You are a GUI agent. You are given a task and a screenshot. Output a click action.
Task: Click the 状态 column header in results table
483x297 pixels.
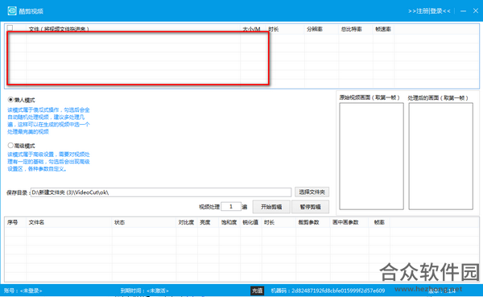tap(119, 222)
